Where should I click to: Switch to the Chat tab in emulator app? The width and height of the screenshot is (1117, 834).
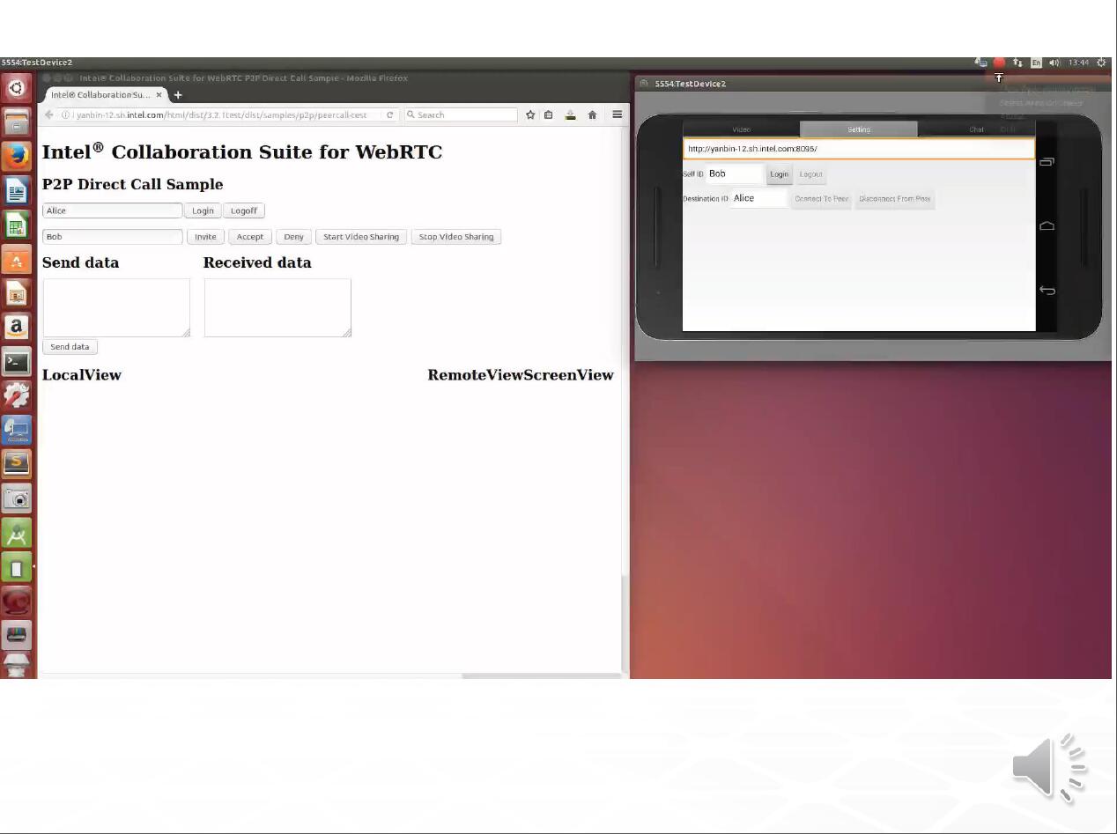click(x=976, y=129)
